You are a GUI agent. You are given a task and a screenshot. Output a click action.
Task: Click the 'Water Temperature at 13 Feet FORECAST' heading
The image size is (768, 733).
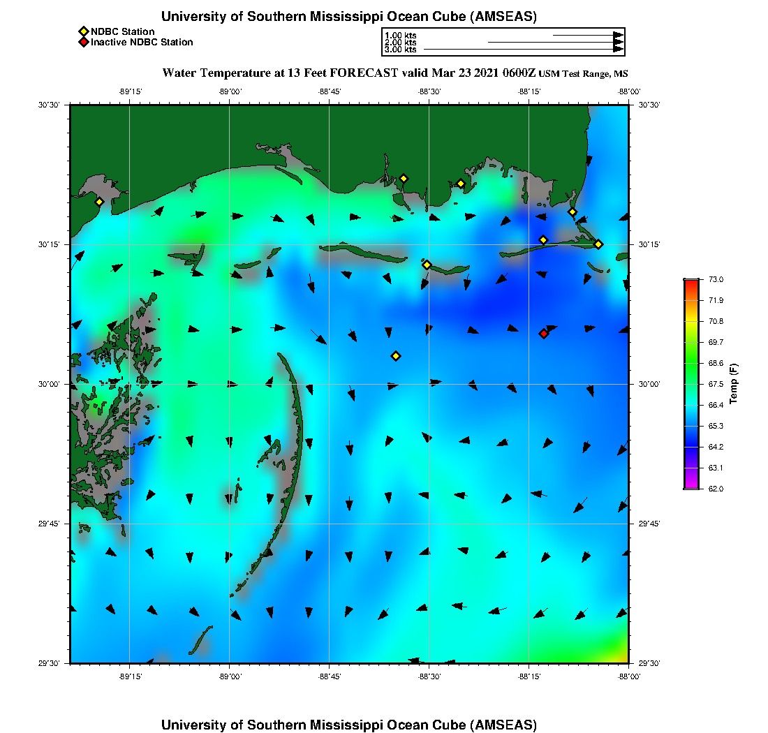(279, 73)
